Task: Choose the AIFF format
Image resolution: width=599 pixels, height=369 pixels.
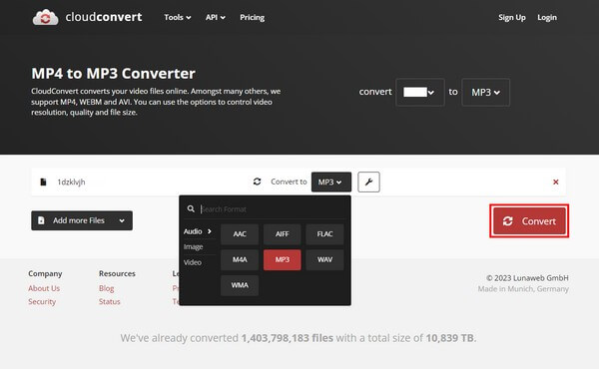Action: (283, 234)
